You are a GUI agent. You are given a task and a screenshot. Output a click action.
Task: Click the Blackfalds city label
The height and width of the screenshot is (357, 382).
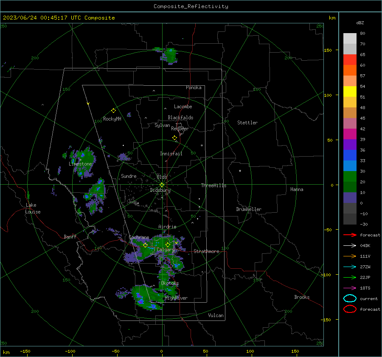[180, 118]
